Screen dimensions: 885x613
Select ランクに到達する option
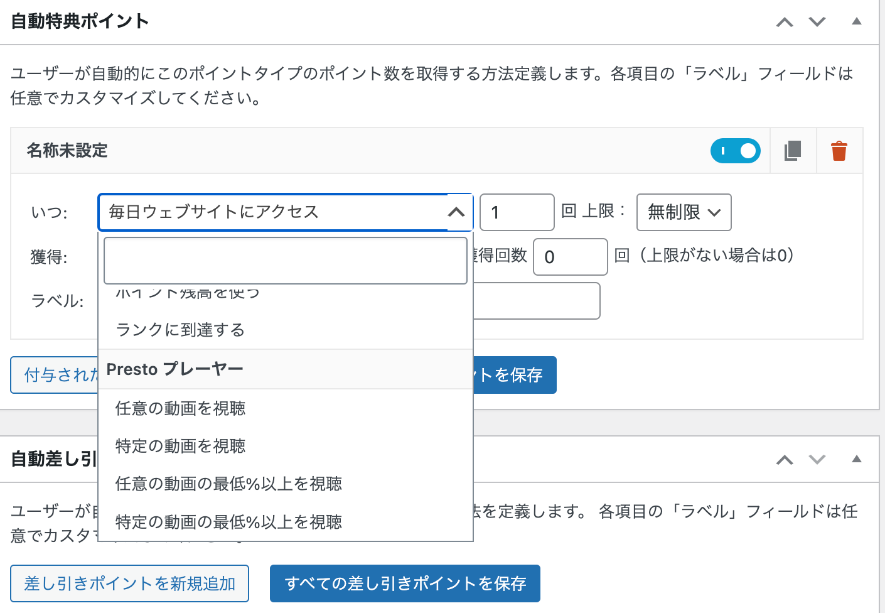[x=286, y=330]
